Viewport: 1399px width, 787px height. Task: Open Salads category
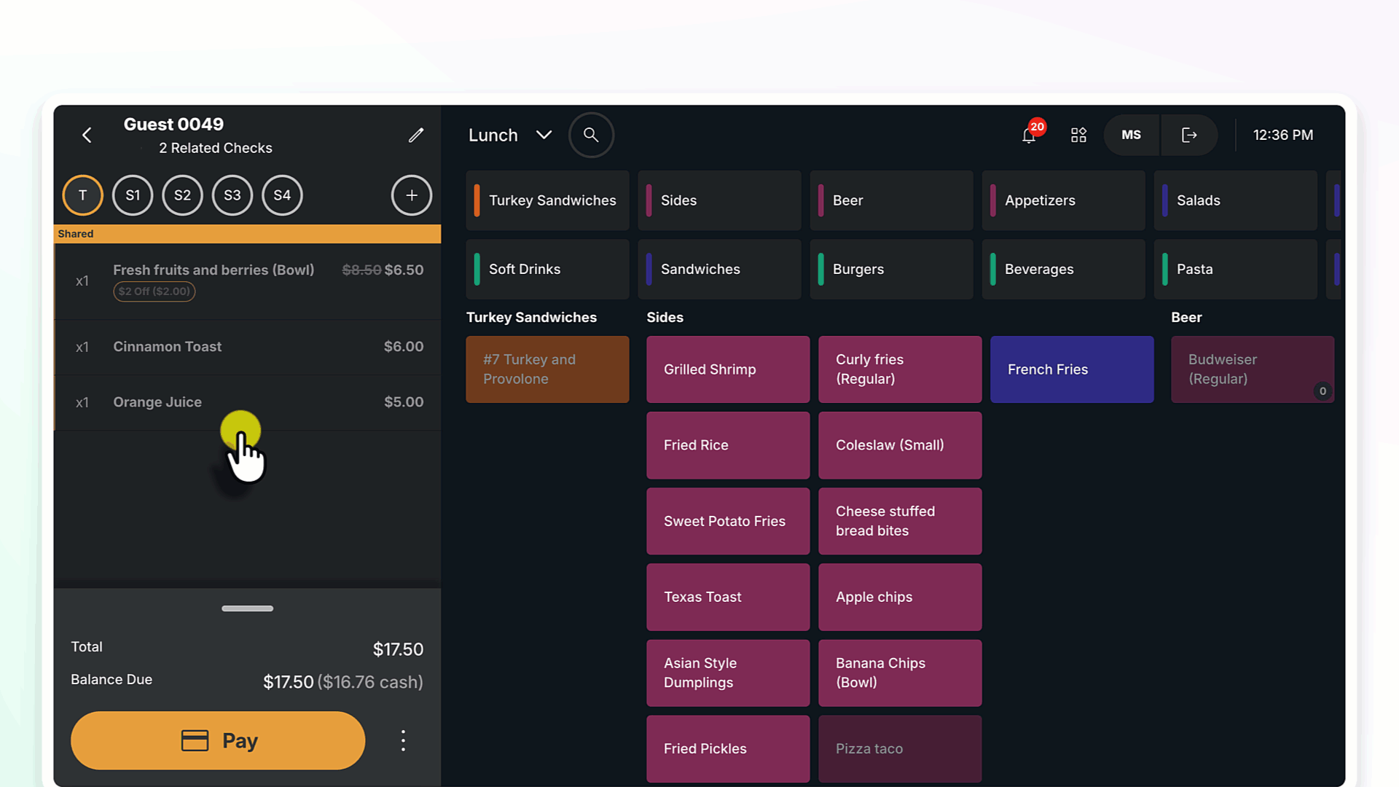point(1235,200)
